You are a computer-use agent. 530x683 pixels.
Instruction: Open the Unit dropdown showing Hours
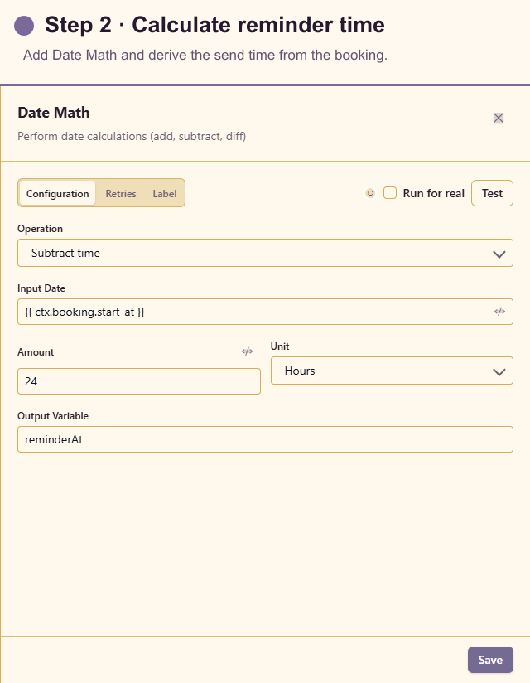pos(392,371)
